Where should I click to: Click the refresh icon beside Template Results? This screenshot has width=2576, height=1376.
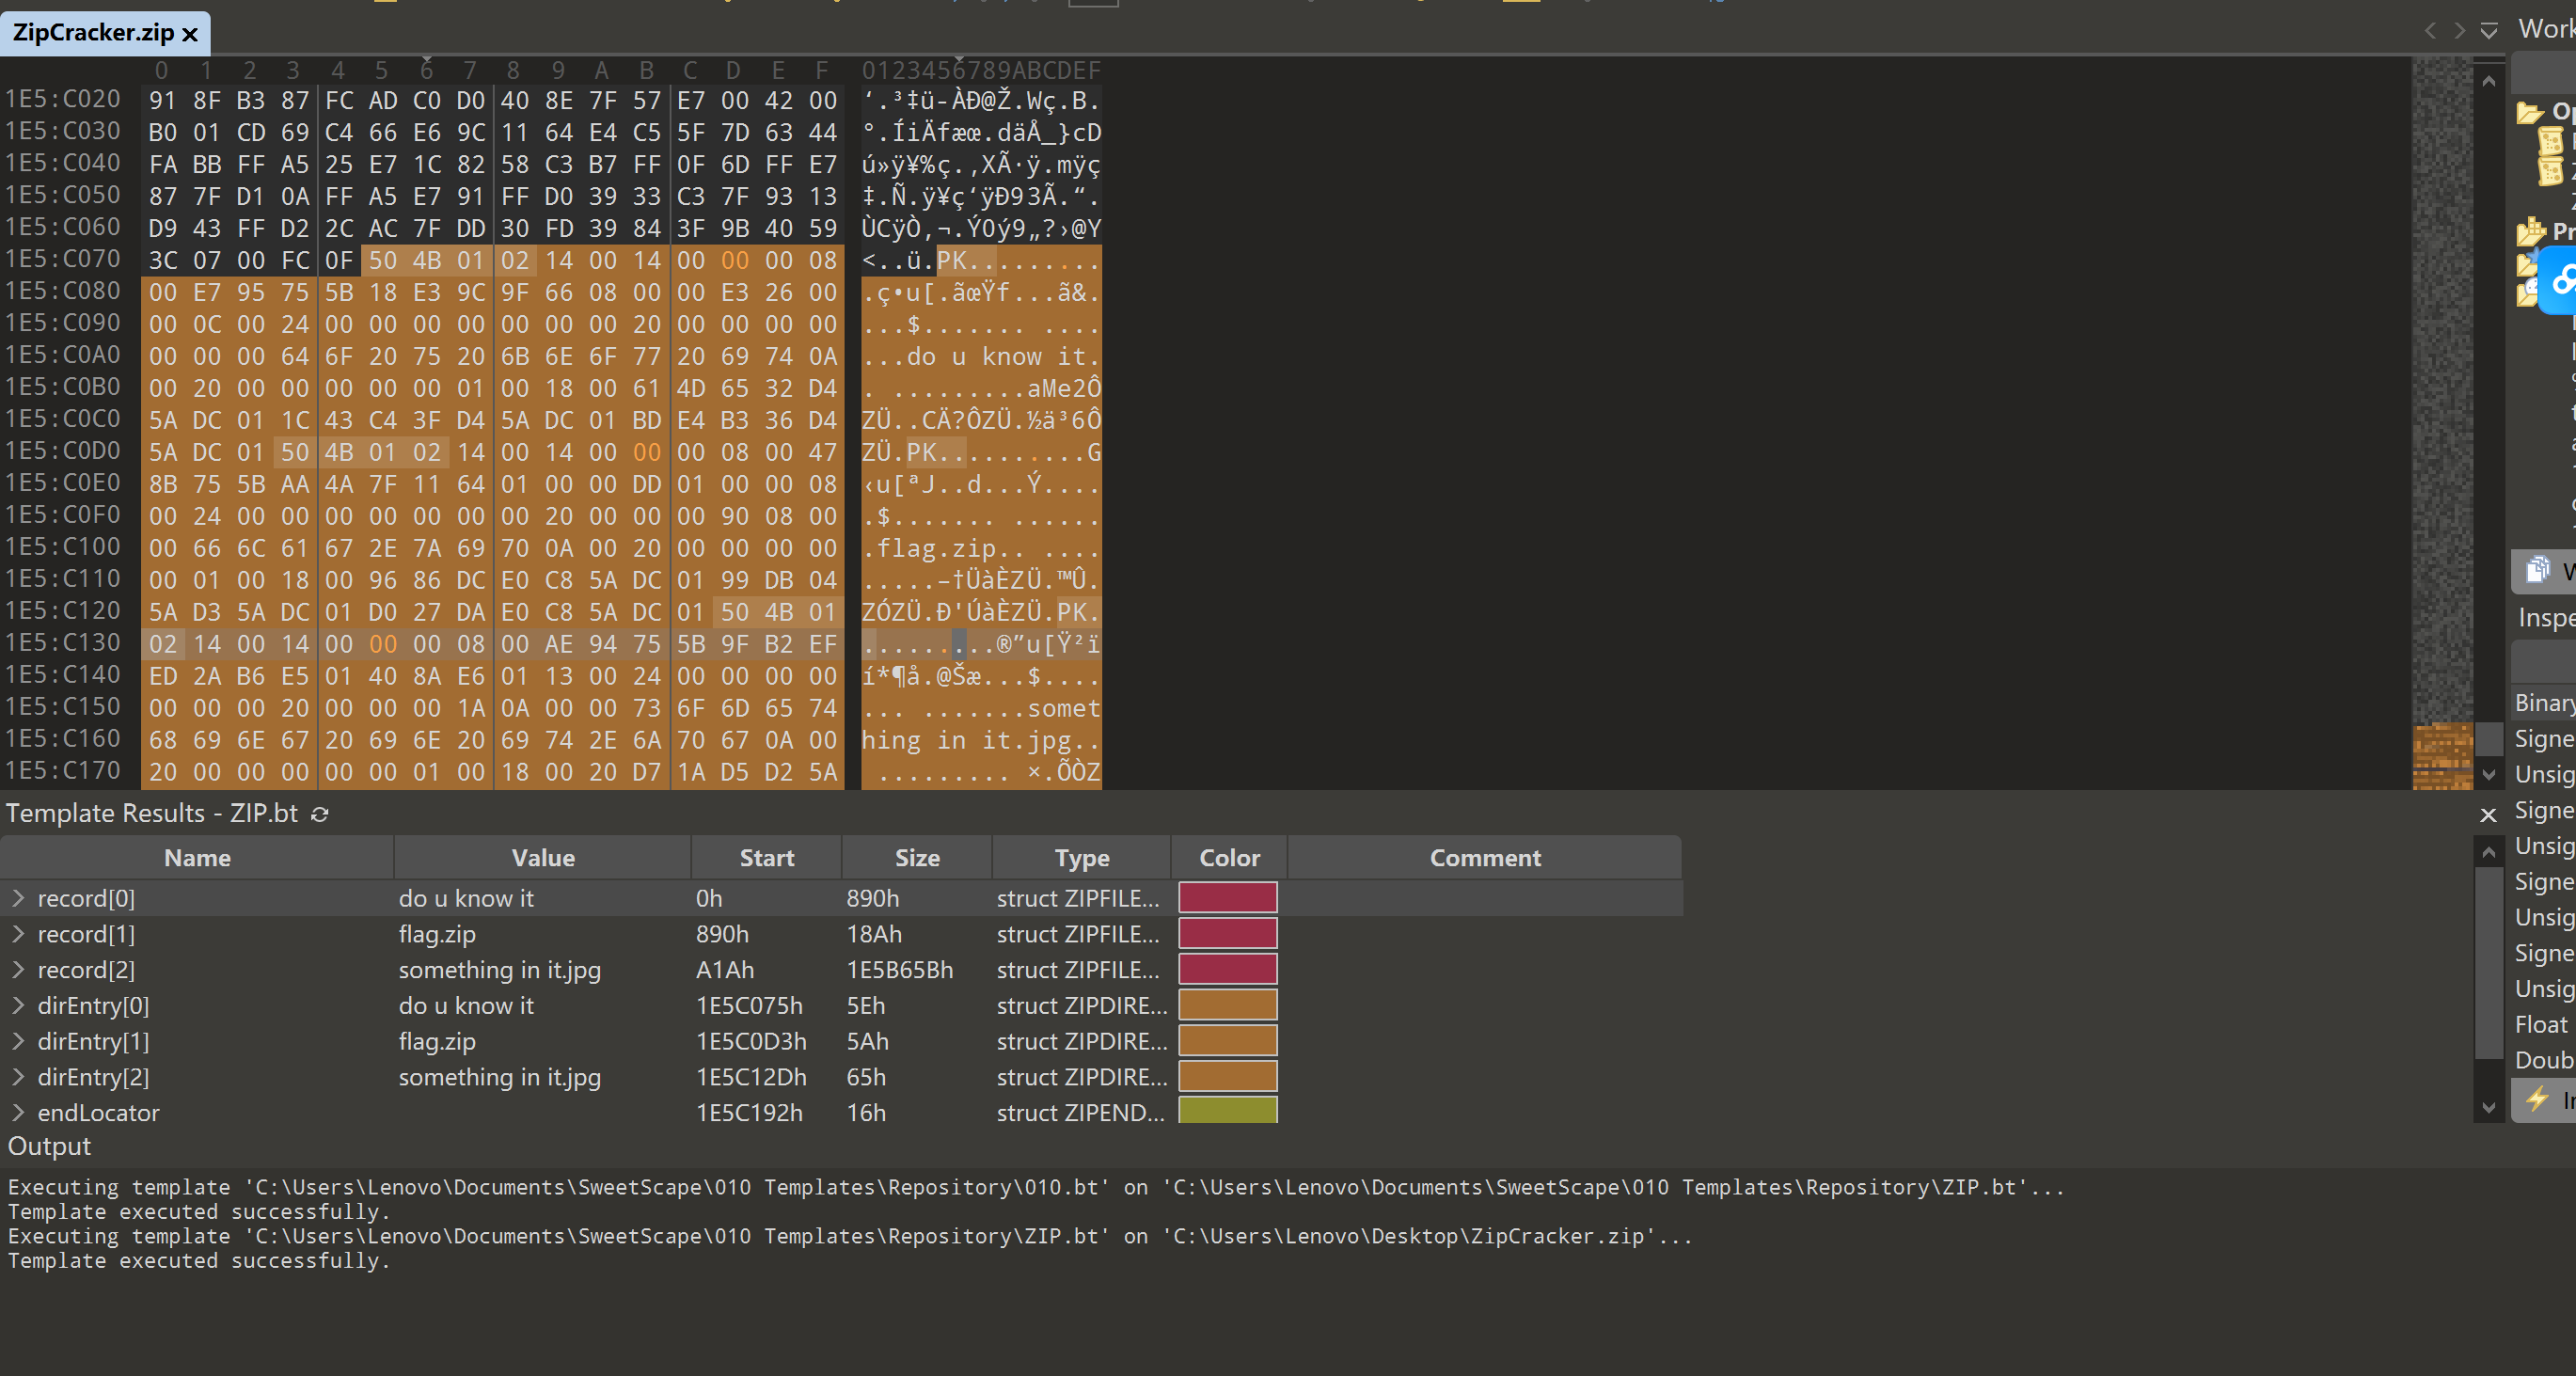coord(320,814)
